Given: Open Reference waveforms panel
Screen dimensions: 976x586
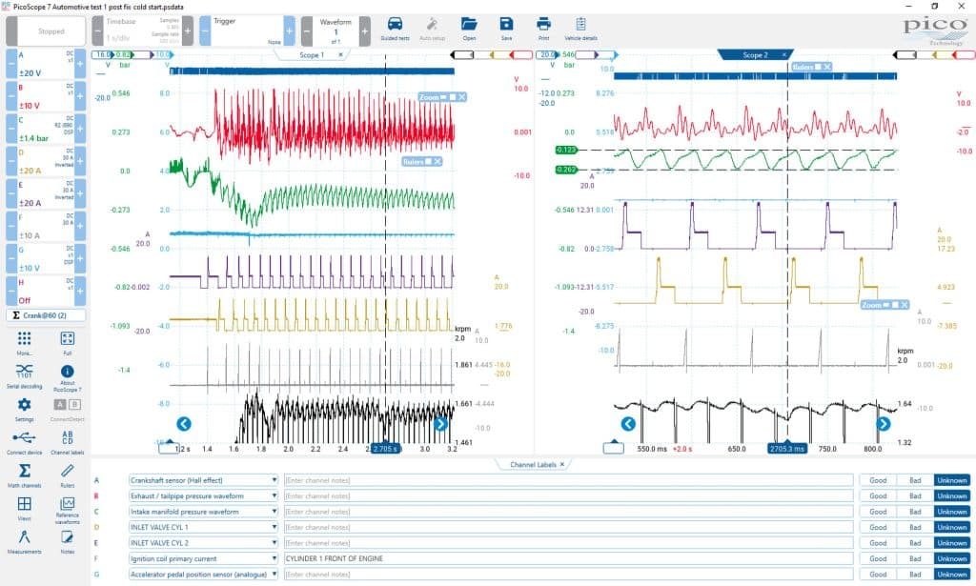Looking at the screenshot, I should 68,510.
